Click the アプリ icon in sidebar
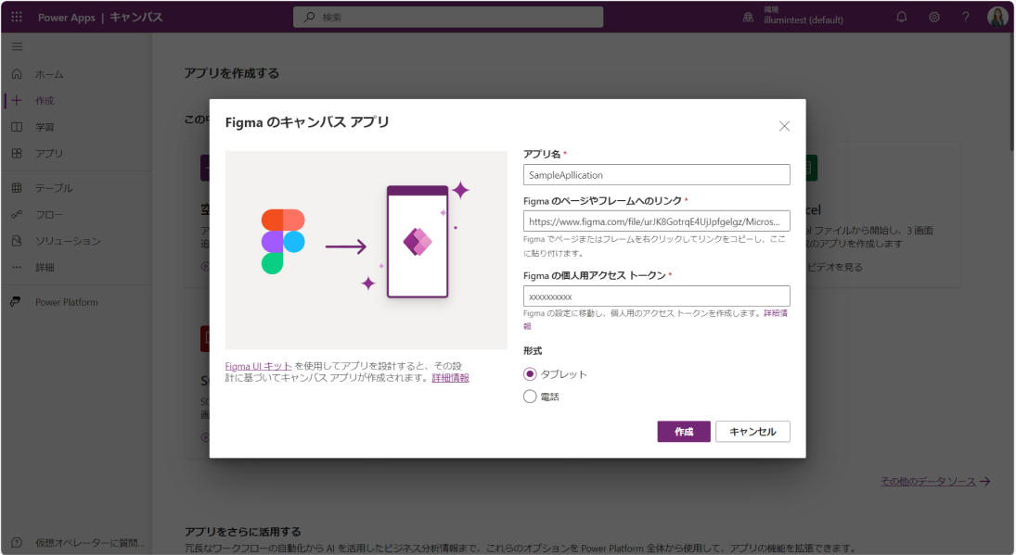This screenshot has width=1016, height=555. click(17, 153)
